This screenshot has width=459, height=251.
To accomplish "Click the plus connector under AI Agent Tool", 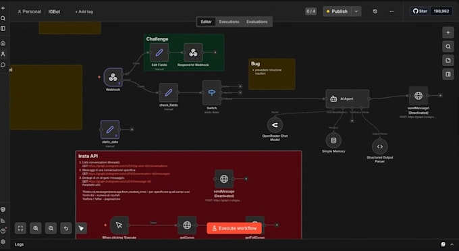I will (352, 121).
